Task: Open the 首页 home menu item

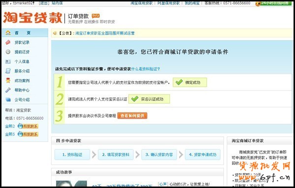Action: pos(25,32)
